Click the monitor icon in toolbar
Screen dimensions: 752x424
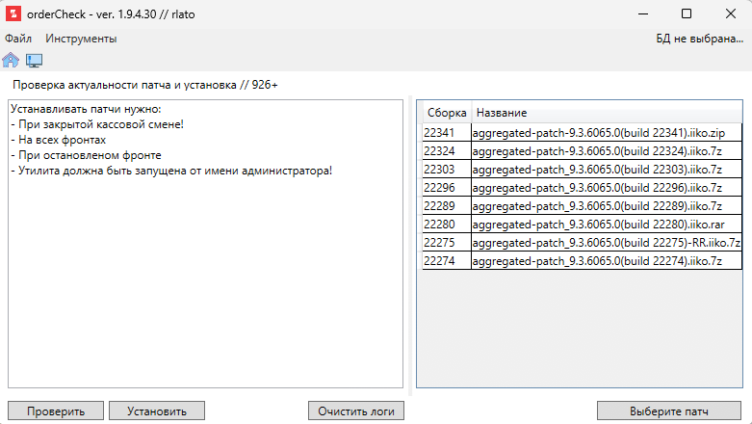click(x=34, y=60)
